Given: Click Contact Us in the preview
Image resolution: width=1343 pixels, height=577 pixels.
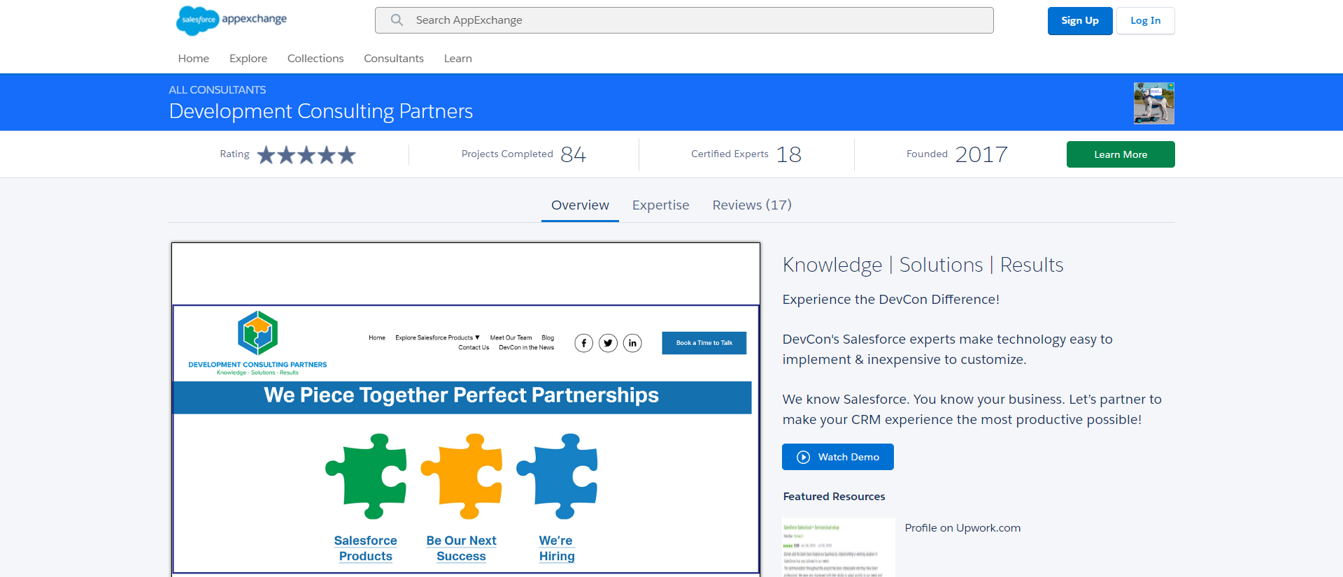Looking at the screenshot, I should point(474,348).
